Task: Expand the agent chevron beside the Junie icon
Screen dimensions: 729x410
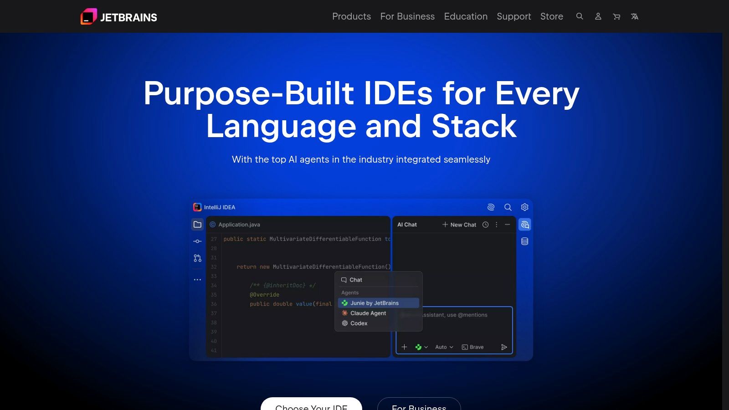Action: tap(426, 347)
